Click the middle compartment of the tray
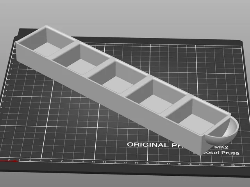This screenshot has height=187, width=250. click(118, 78)
